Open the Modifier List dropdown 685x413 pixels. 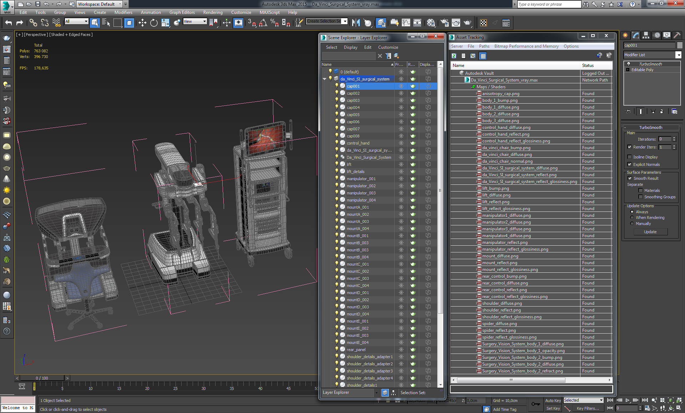pyautogui.click(x=678, y=55)
